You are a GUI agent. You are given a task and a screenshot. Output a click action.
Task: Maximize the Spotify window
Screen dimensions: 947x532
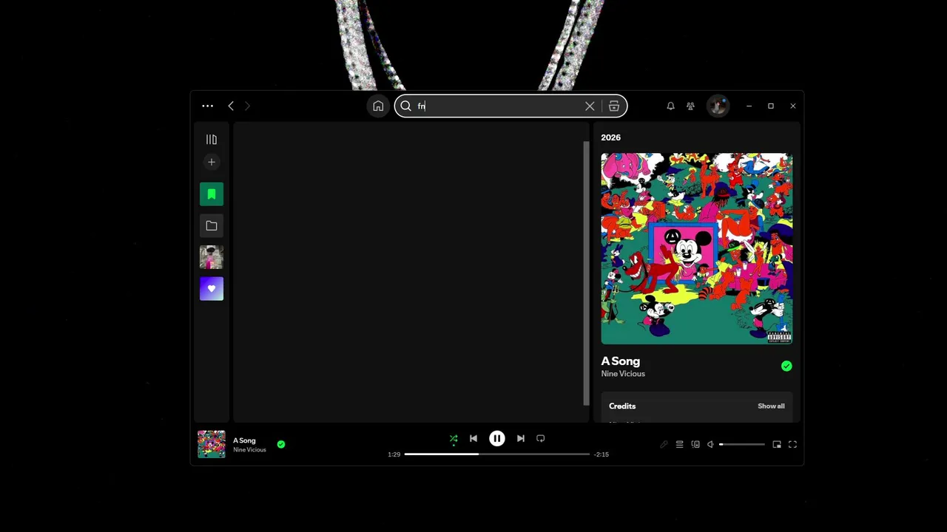[x=771, y=106]
